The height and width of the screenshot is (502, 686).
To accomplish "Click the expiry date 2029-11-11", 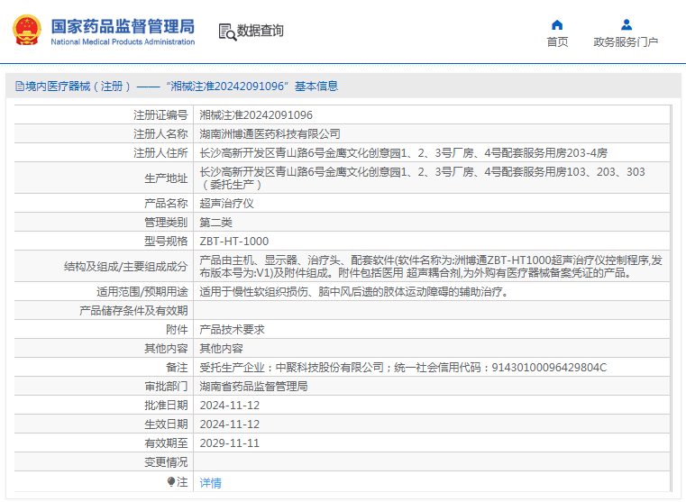I will pos(230,443).
